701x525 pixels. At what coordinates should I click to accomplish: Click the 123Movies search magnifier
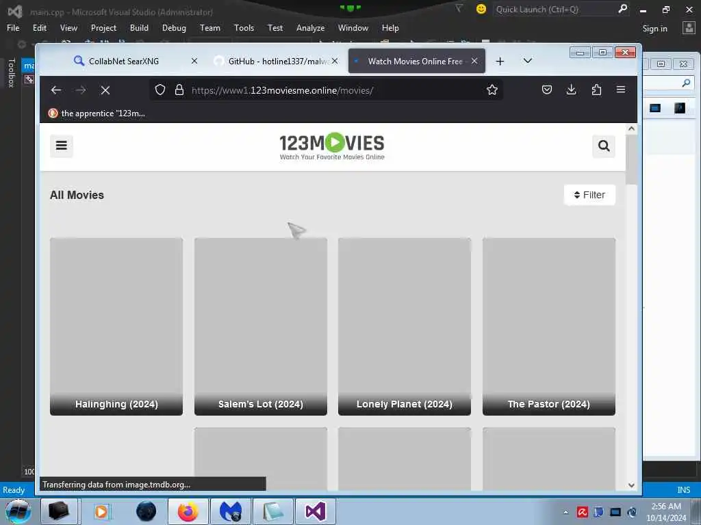click(x=604, y=146)
